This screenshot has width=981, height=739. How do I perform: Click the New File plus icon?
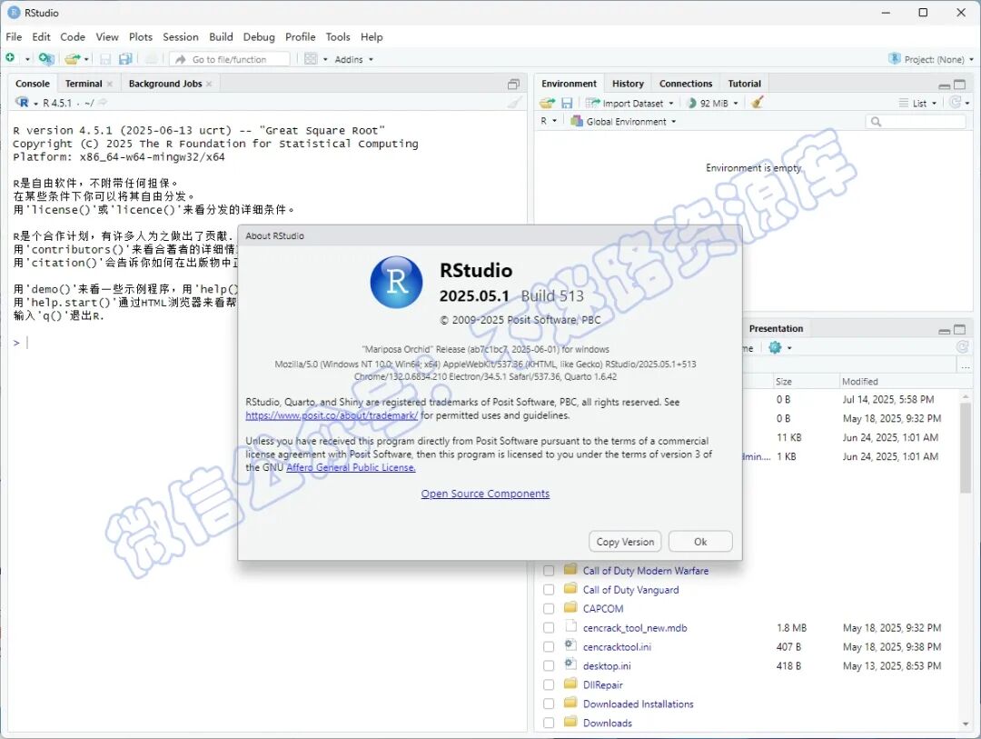(10, 58)
